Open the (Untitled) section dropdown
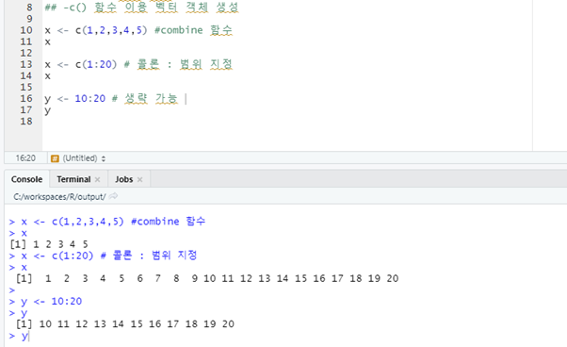Image resolution: width=567 pixels, height=347 pixels. [83, 158]
